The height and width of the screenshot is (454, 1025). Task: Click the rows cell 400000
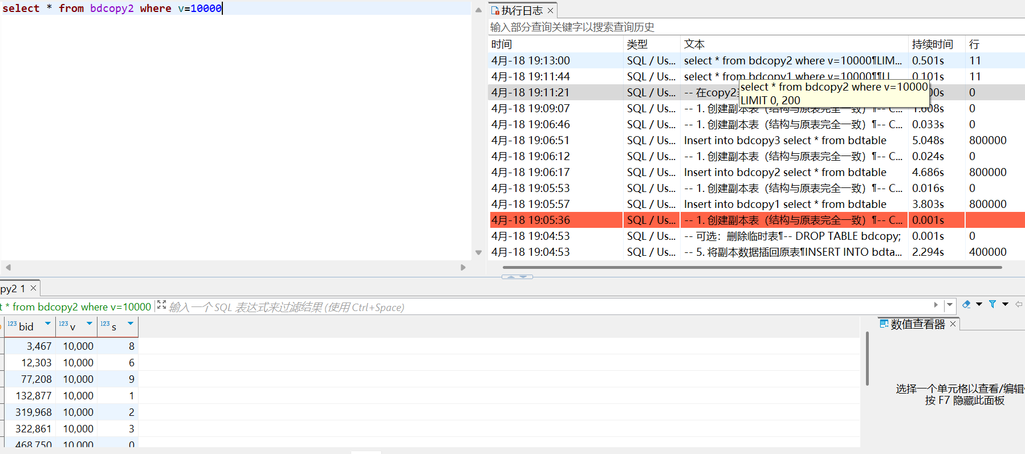987,252
